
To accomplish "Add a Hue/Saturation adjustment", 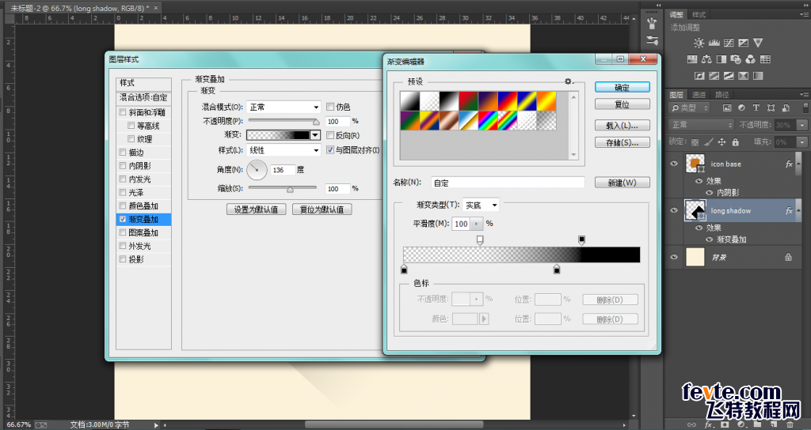I will [691, 59].
